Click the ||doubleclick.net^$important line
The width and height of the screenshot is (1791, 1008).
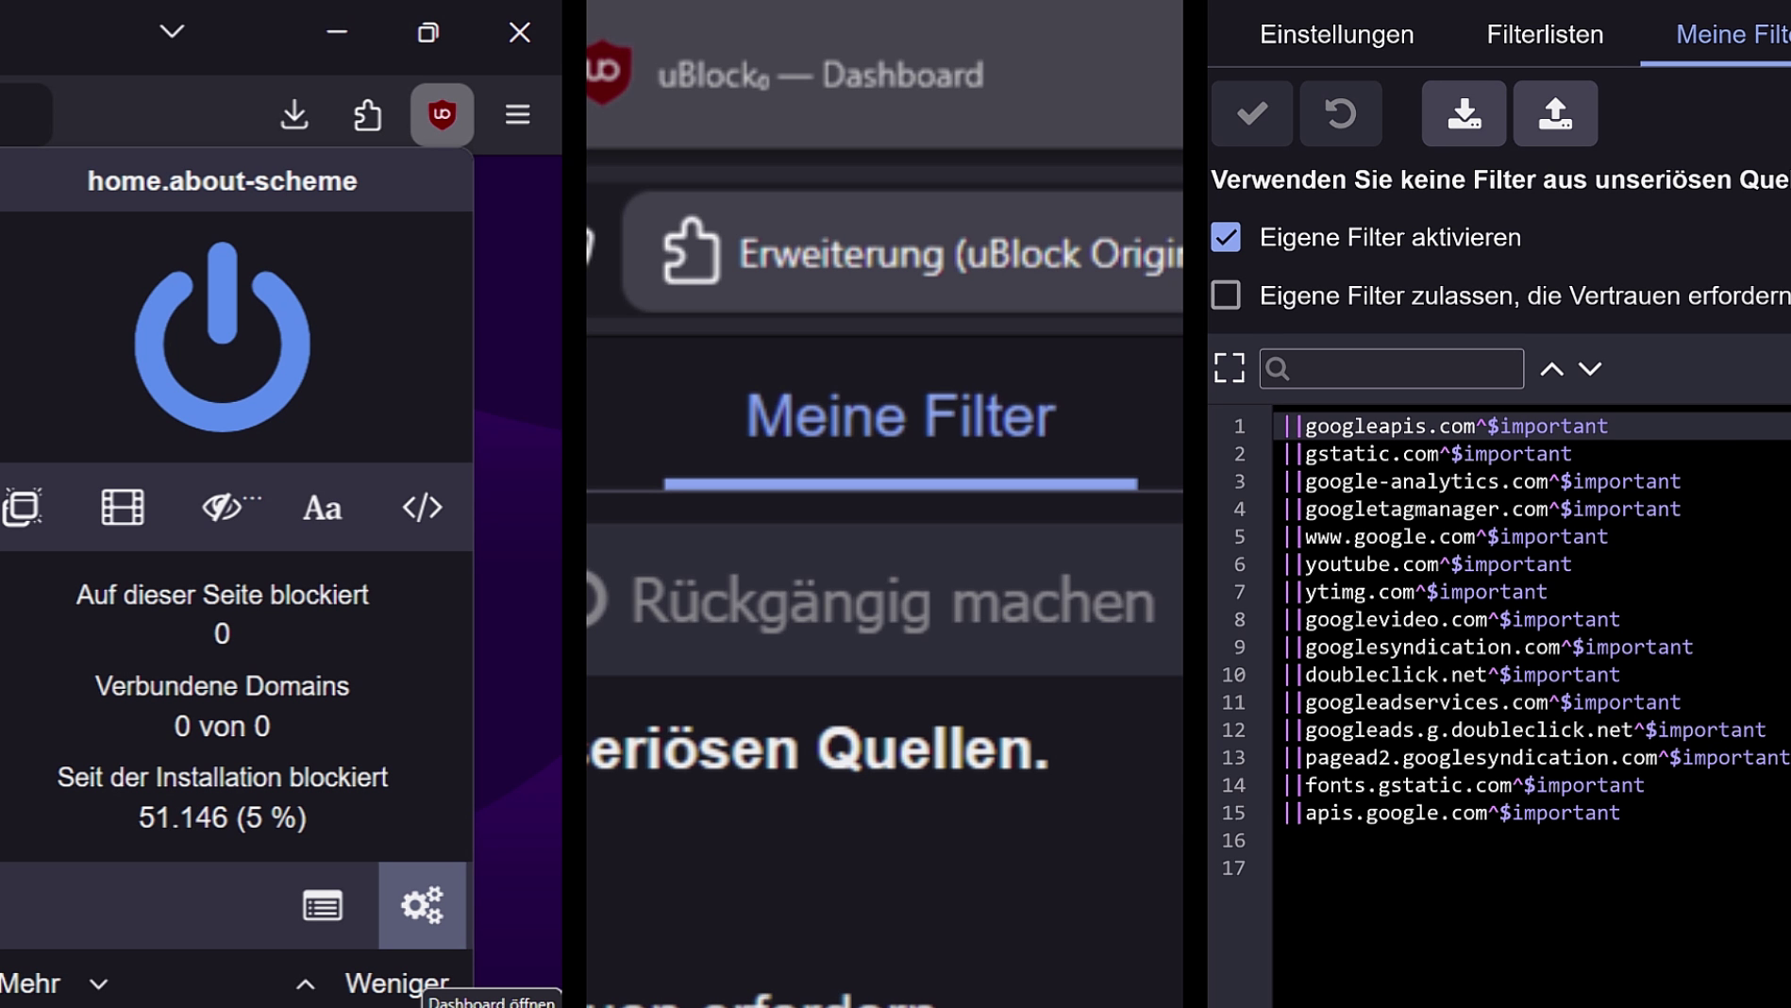click(1451, 675)
